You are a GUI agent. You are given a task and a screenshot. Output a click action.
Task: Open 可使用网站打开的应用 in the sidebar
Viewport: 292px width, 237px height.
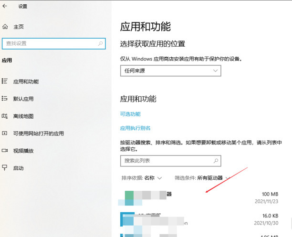(x=38, y=134)
